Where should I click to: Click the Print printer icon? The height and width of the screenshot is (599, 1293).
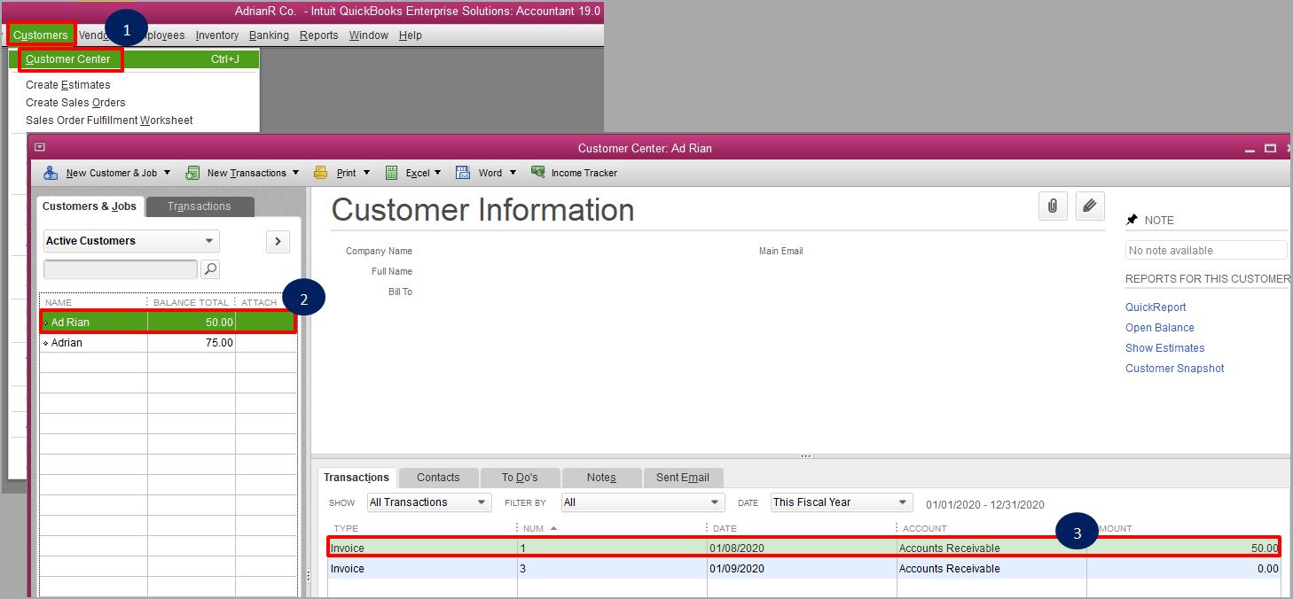pyautogui.click(x=320, y=173)
